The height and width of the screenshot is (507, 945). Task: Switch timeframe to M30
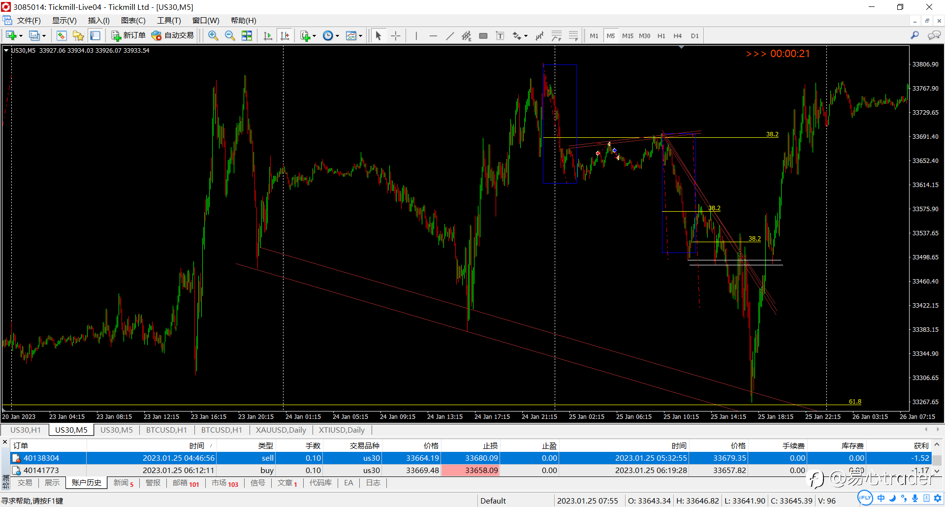tap(644, 35)
